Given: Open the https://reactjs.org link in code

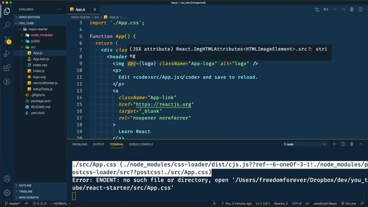Looking at the screenshot, I should 163,104.
